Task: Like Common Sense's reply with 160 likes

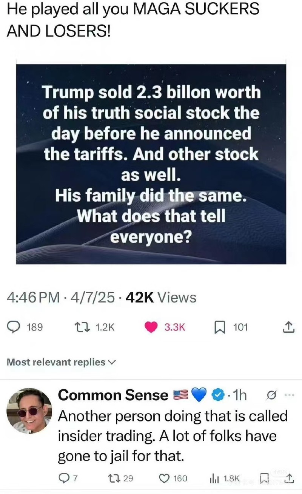Action: [x=164, y=479]
